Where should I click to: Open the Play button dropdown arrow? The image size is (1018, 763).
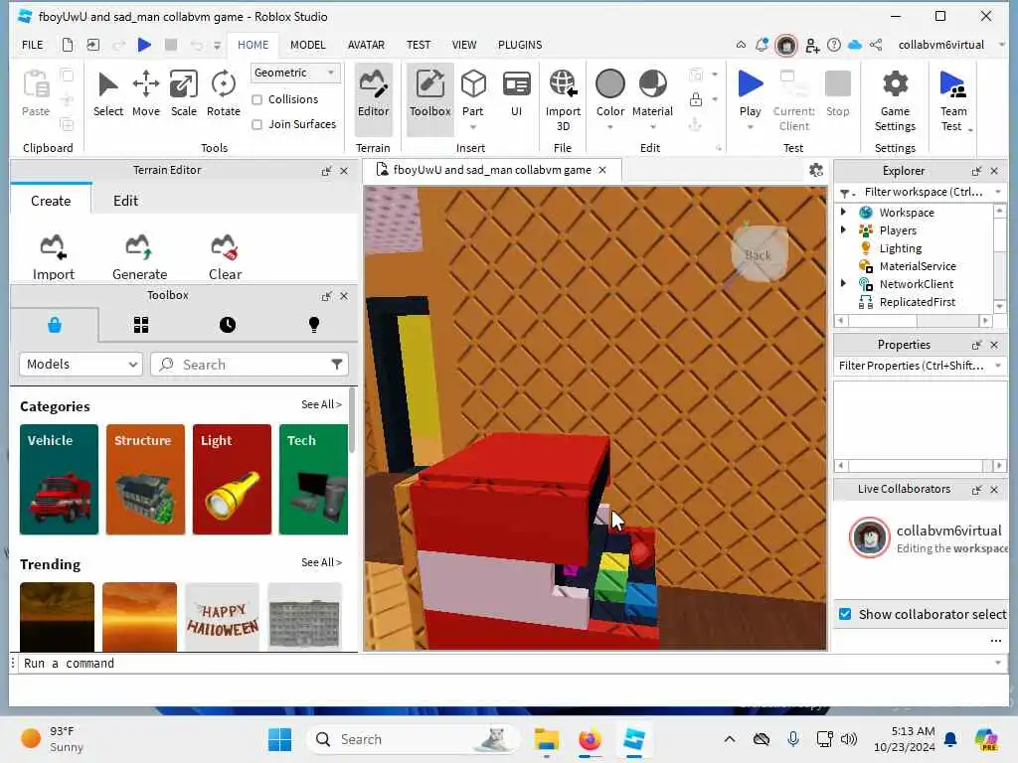750,127
